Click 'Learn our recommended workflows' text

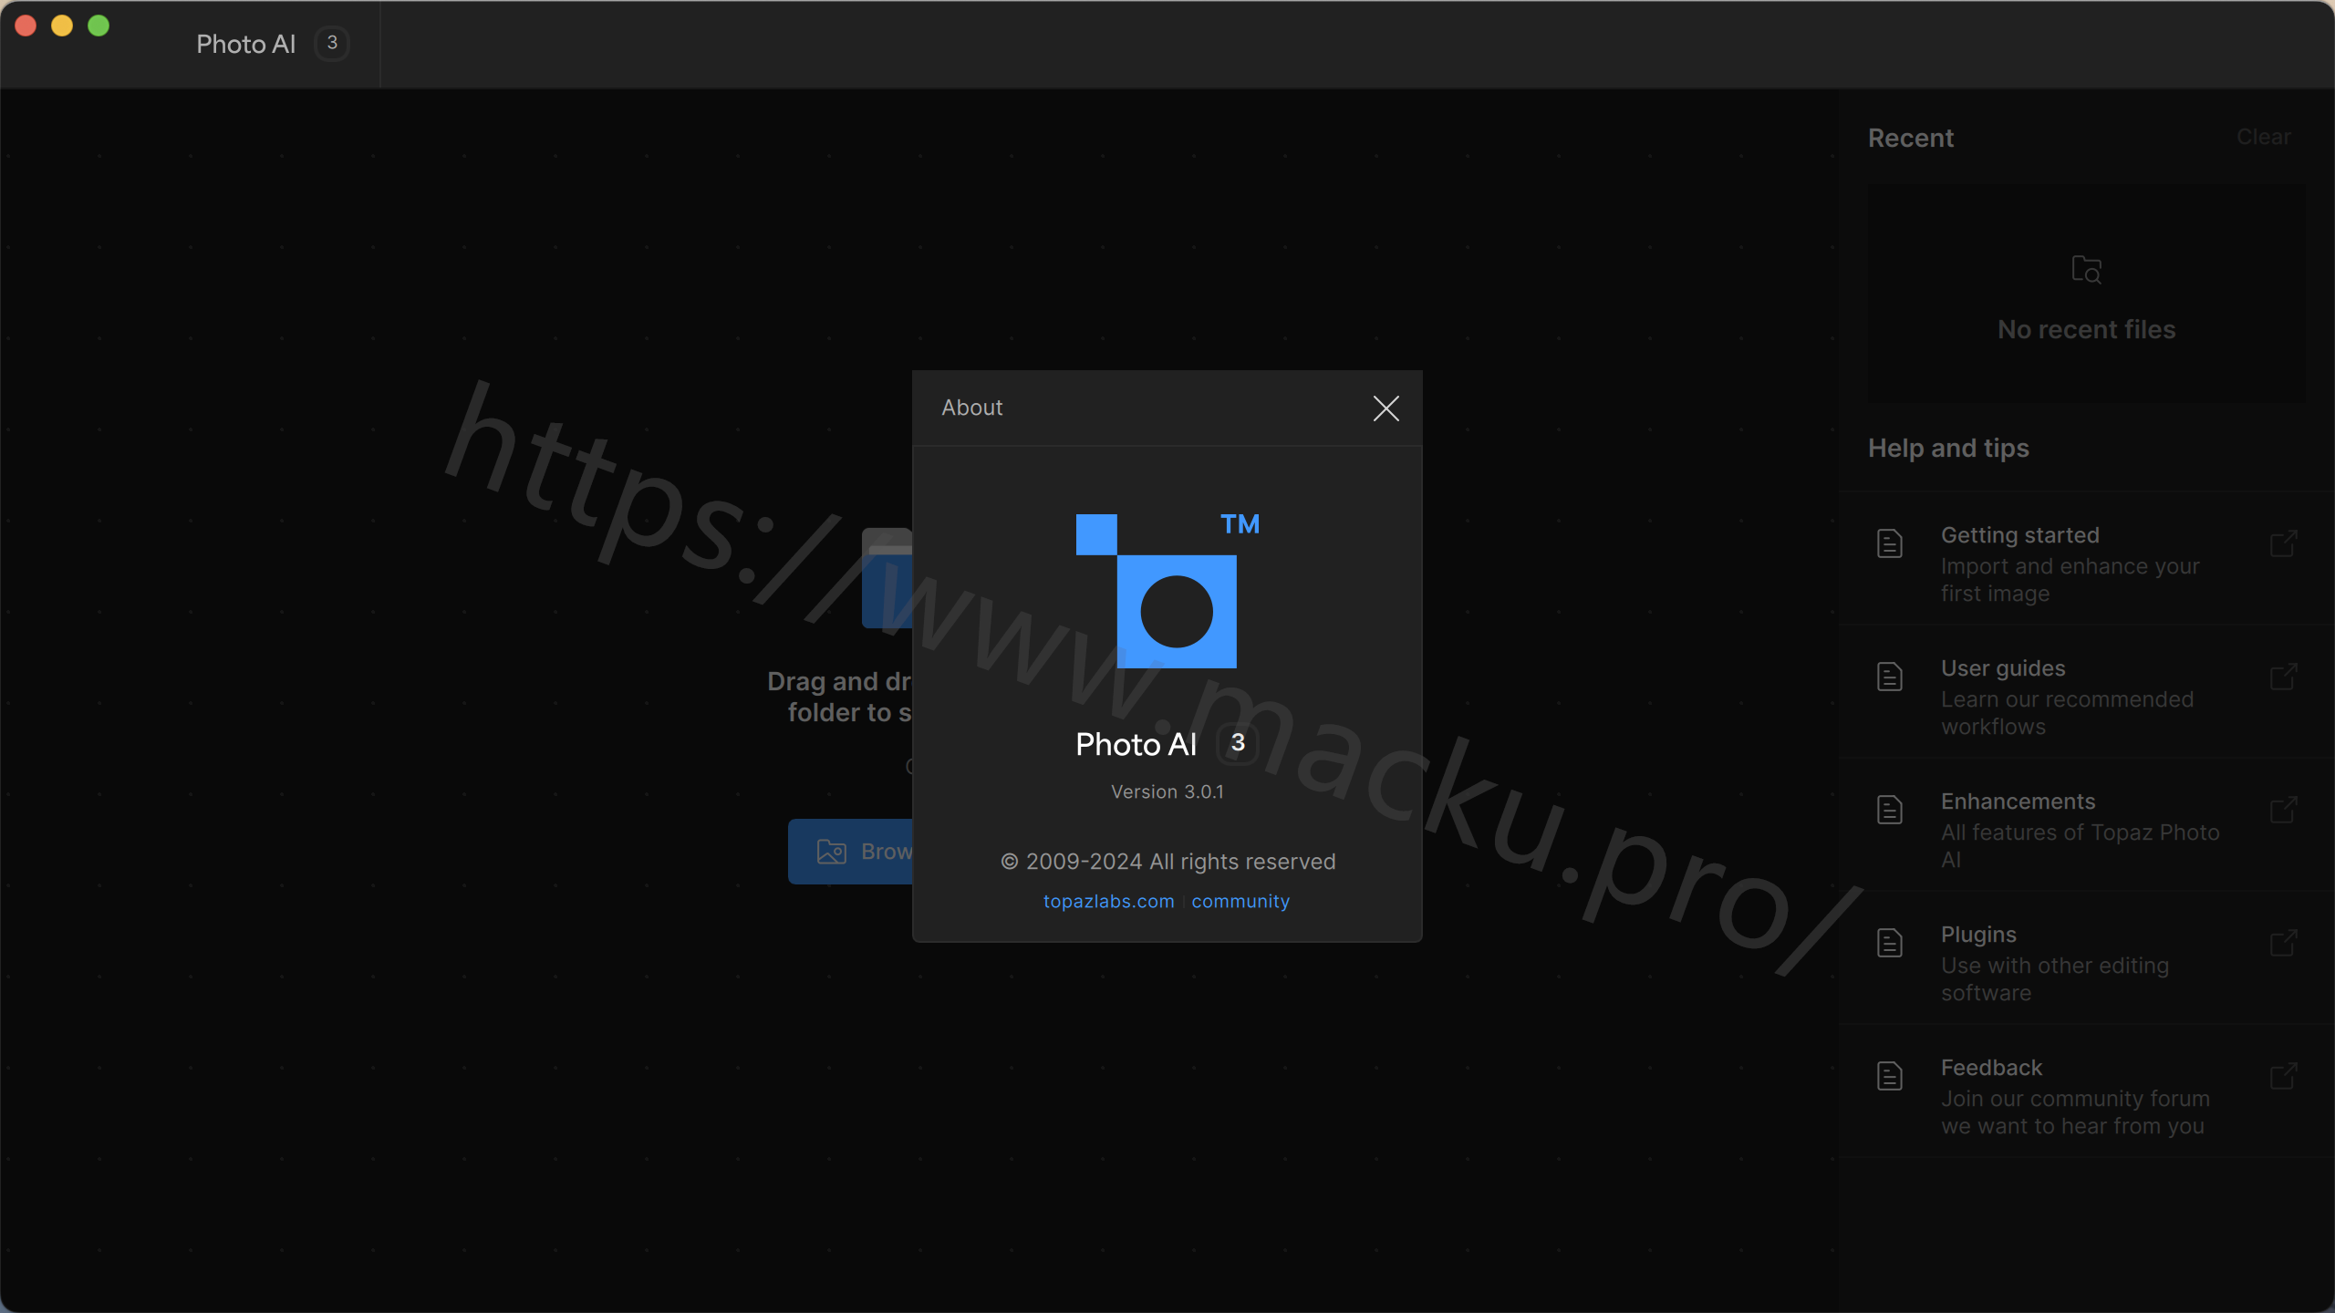(x=2067, y=713)
